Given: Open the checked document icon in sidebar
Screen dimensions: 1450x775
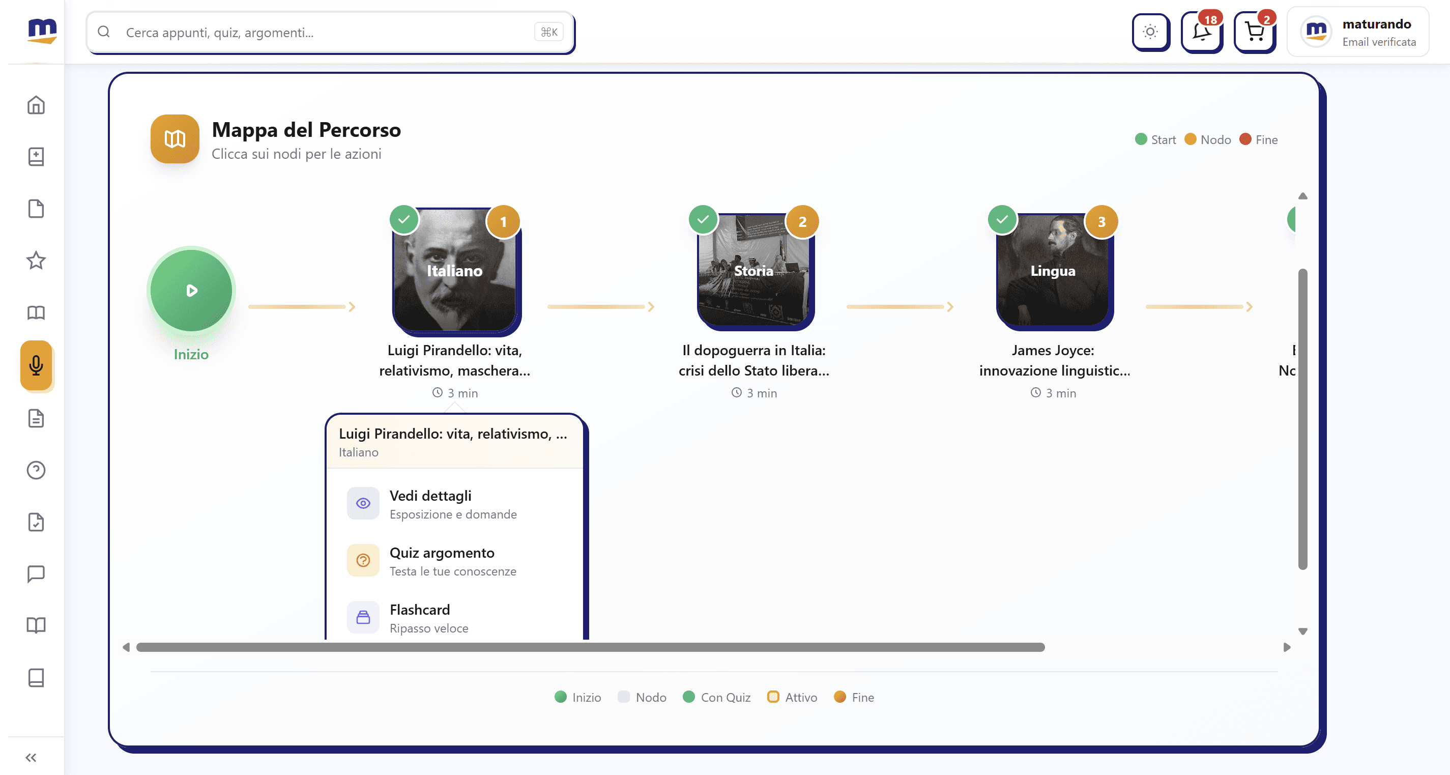Looking at the screenshot, I should pyautogui.click(x=36, y=522).
